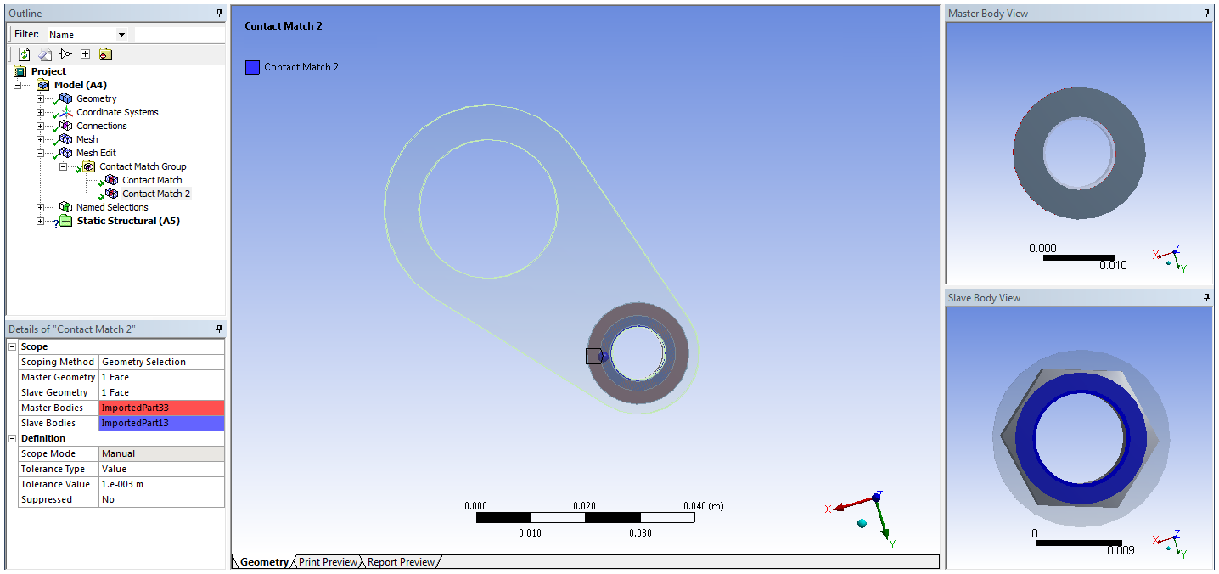
Task: Expand the Connections tree node
Action: pos(40,126)
